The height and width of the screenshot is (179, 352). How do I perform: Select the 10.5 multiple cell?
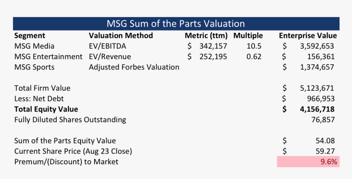pos(254,46)
